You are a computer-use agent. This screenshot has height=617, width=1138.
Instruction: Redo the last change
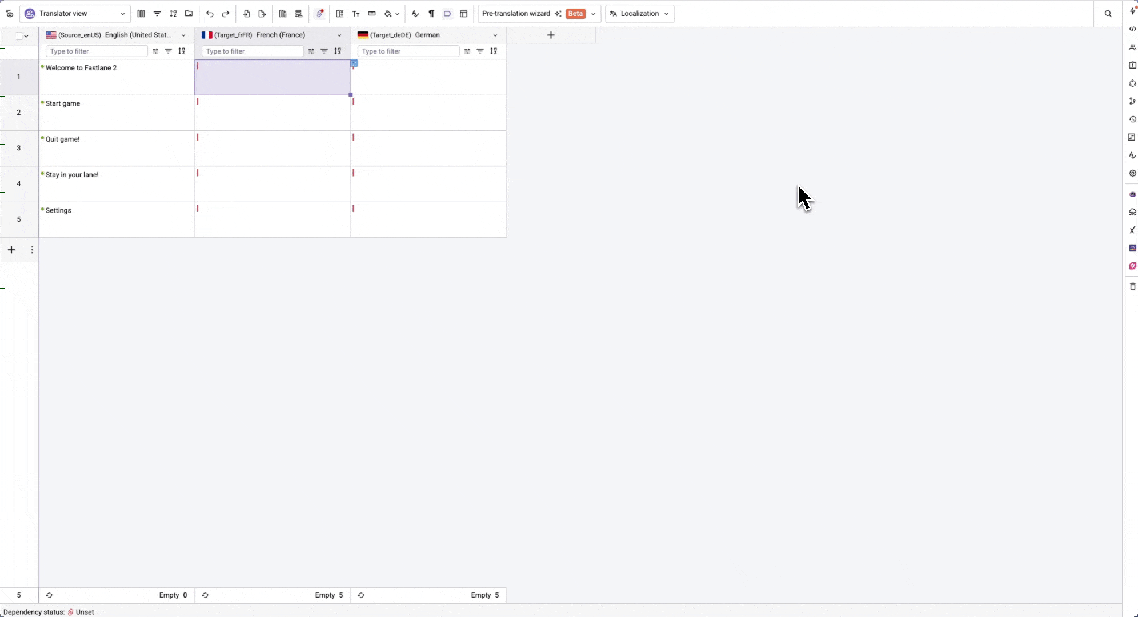coord(226,14)
